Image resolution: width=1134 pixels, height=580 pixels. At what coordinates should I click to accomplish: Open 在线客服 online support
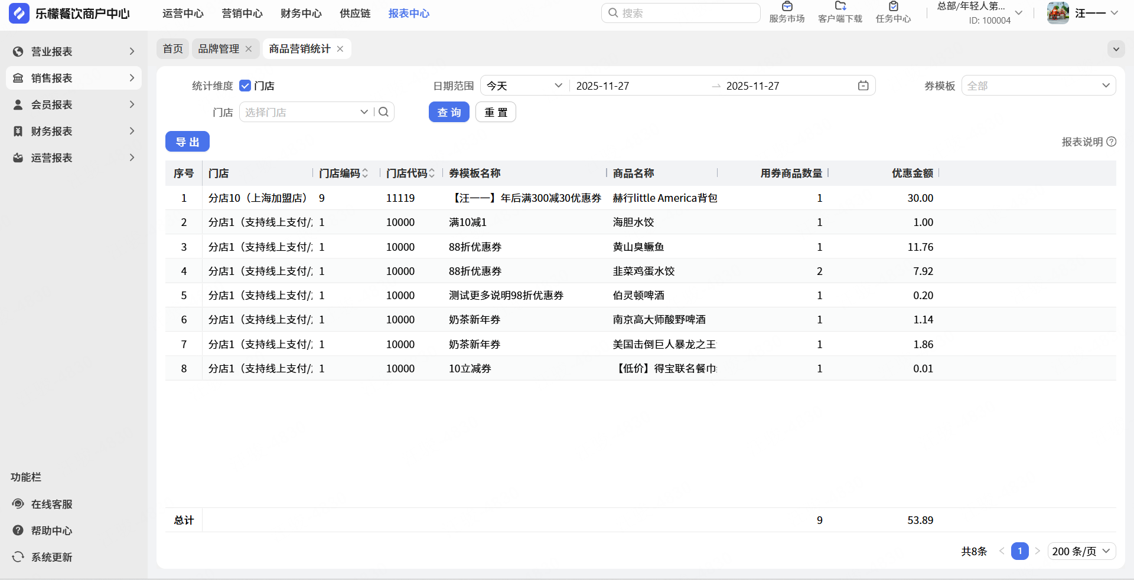point(51,504)
